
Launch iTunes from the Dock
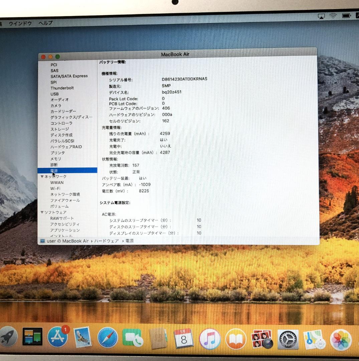[x=210, y=339]
